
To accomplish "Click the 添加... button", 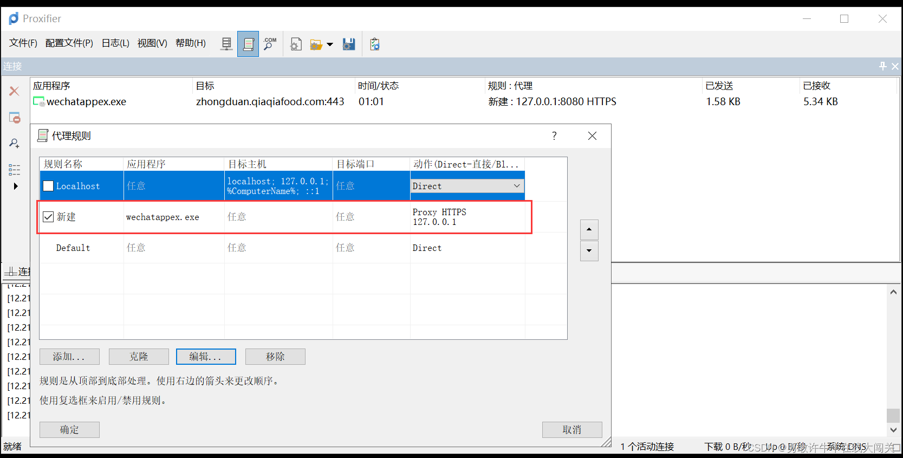I will [69, 357].
